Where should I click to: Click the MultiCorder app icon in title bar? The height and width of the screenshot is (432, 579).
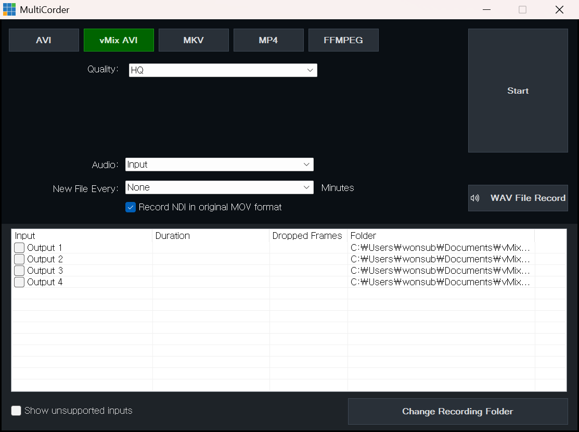[9, 9]
